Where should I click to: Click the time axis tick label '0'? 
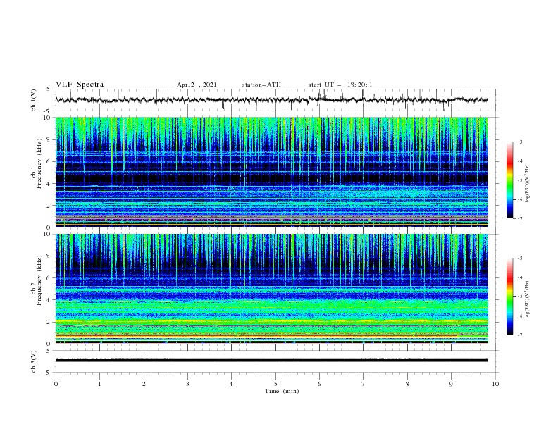[56, 384]
